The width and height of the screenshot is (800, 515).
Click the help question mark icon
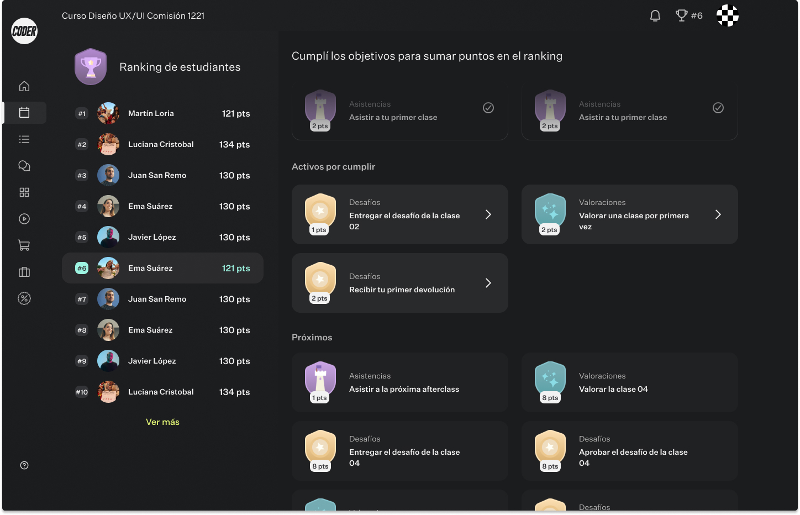point(24,465)
